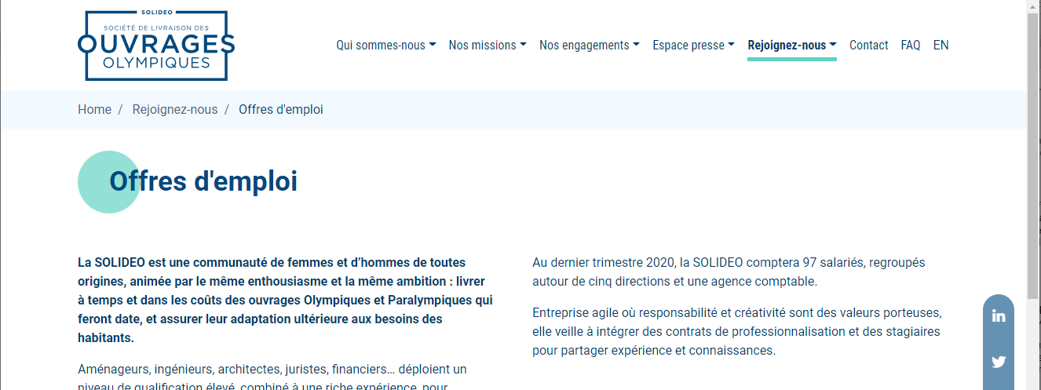The image size is (1041, 390).
Task: Click the paragraph mentioning 97 salariés
Action: (x=729, y=272)
